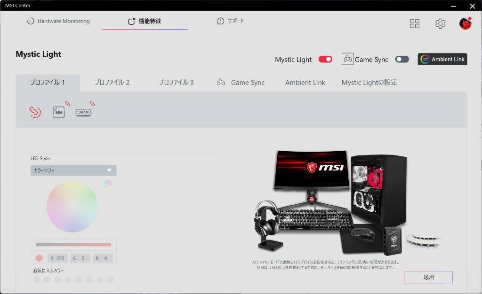Turn off the Mystic Light toggle

pyautogui.click(x=325, y=59)
